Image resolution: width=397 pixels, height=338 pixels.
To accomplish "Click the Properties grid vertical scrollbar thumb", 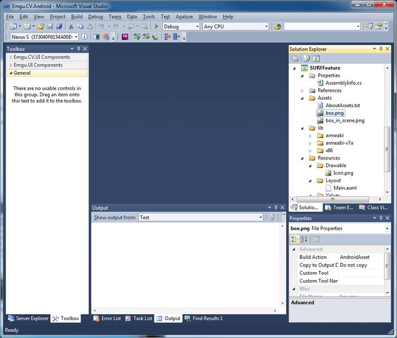I will point(387,266).
